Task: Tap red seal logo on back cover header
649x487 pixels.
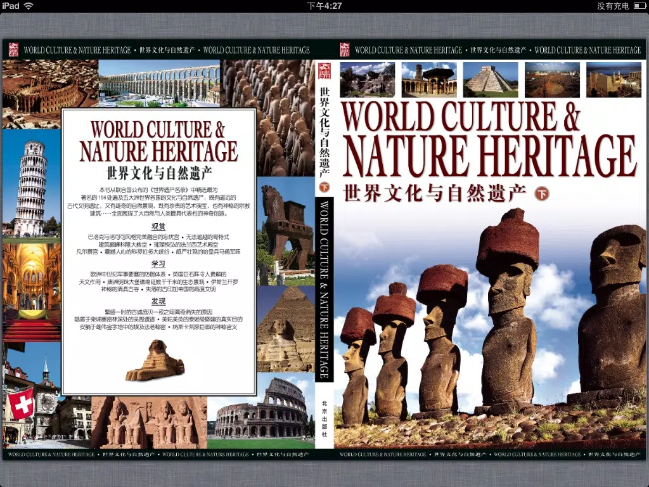Action: pyautogui.click(x=13, y=49)
